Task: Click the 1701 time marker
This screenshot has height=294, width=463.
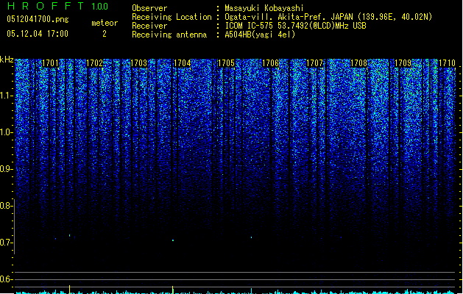Action: [x=51, y=63]
